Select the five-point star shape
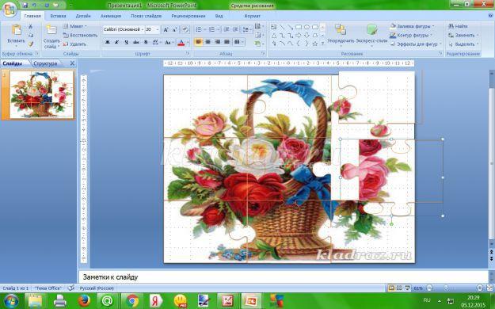The height and width of the screenshot is (309, 495). (x=314, y=44)
